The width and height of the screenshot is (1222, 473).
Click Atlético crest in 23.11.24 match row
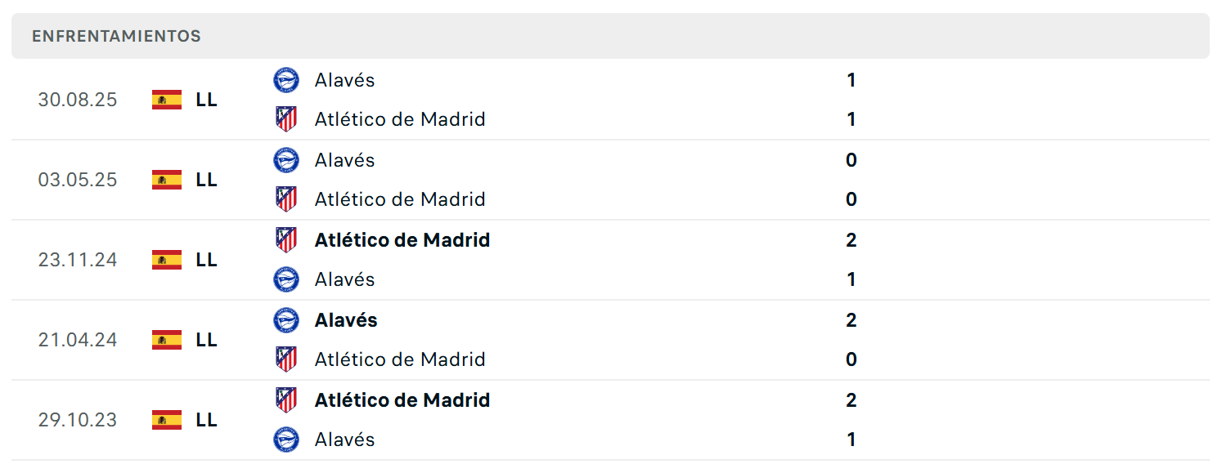[286, 240]
